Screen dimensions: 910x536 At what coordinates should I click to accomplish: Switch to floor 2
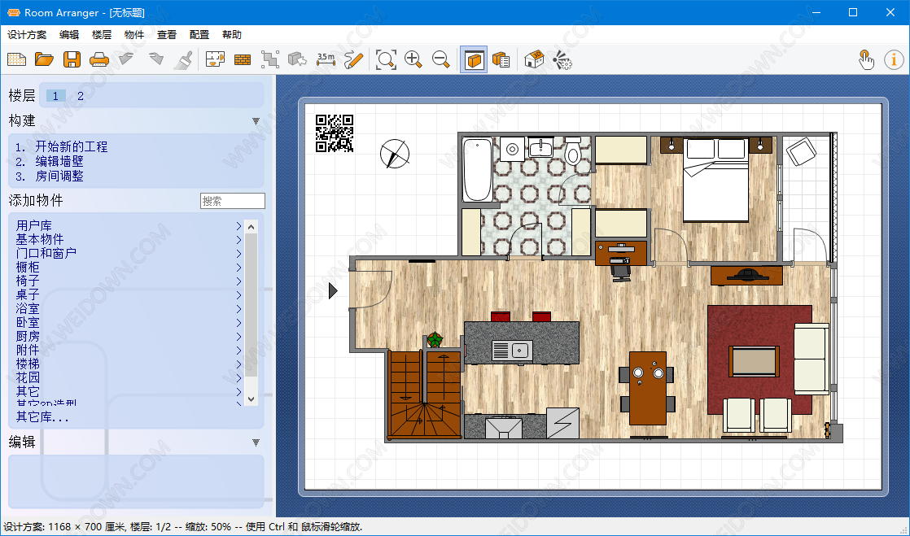pyautogui.click(x=81, y=96)
